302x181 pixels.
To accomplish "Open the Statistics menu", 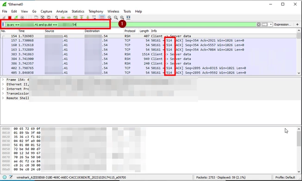I will [78, 12].
